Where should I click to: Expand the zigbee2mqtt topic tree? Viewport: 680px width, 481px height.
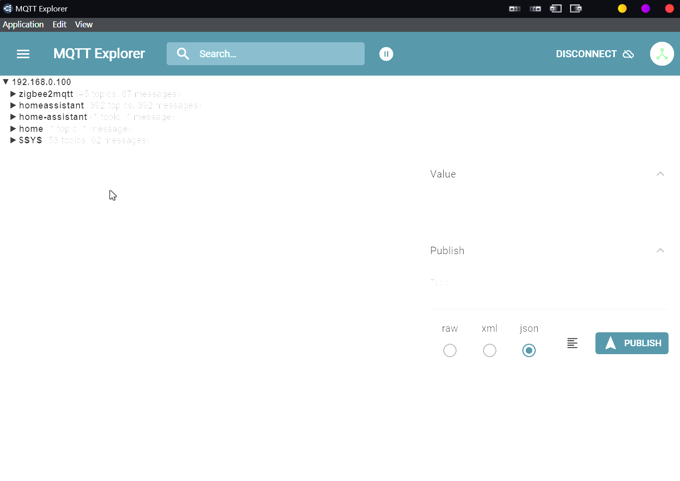pyautogui.click(x=13, y=94)
